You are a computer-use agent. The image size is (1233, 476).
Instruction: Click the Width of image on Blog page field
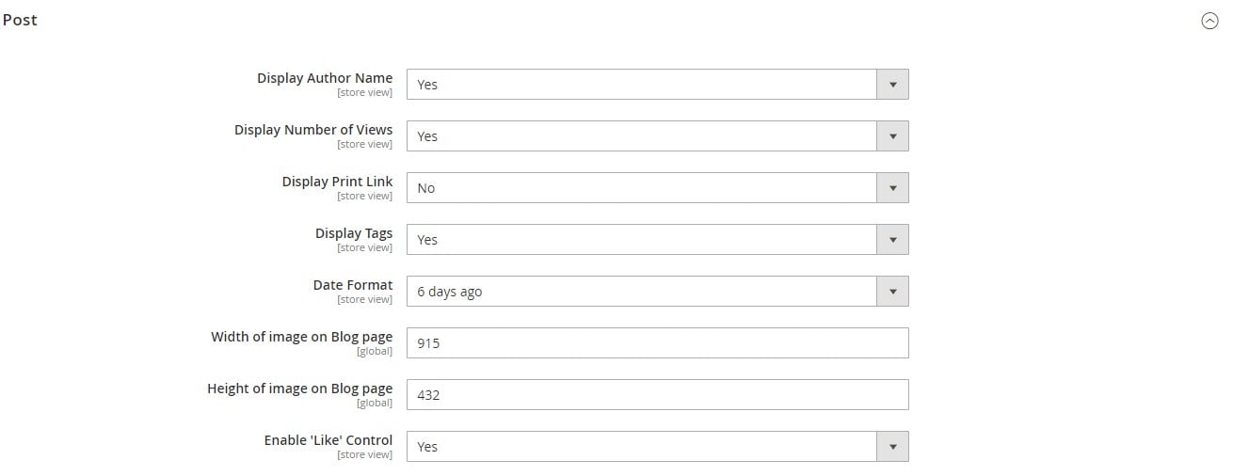(657, 342)
